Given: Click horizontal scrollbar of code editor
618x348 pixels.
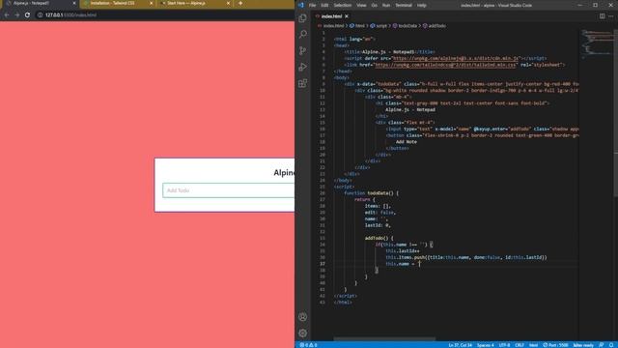Looking at the screenshot, I should (x=384, y=338).
